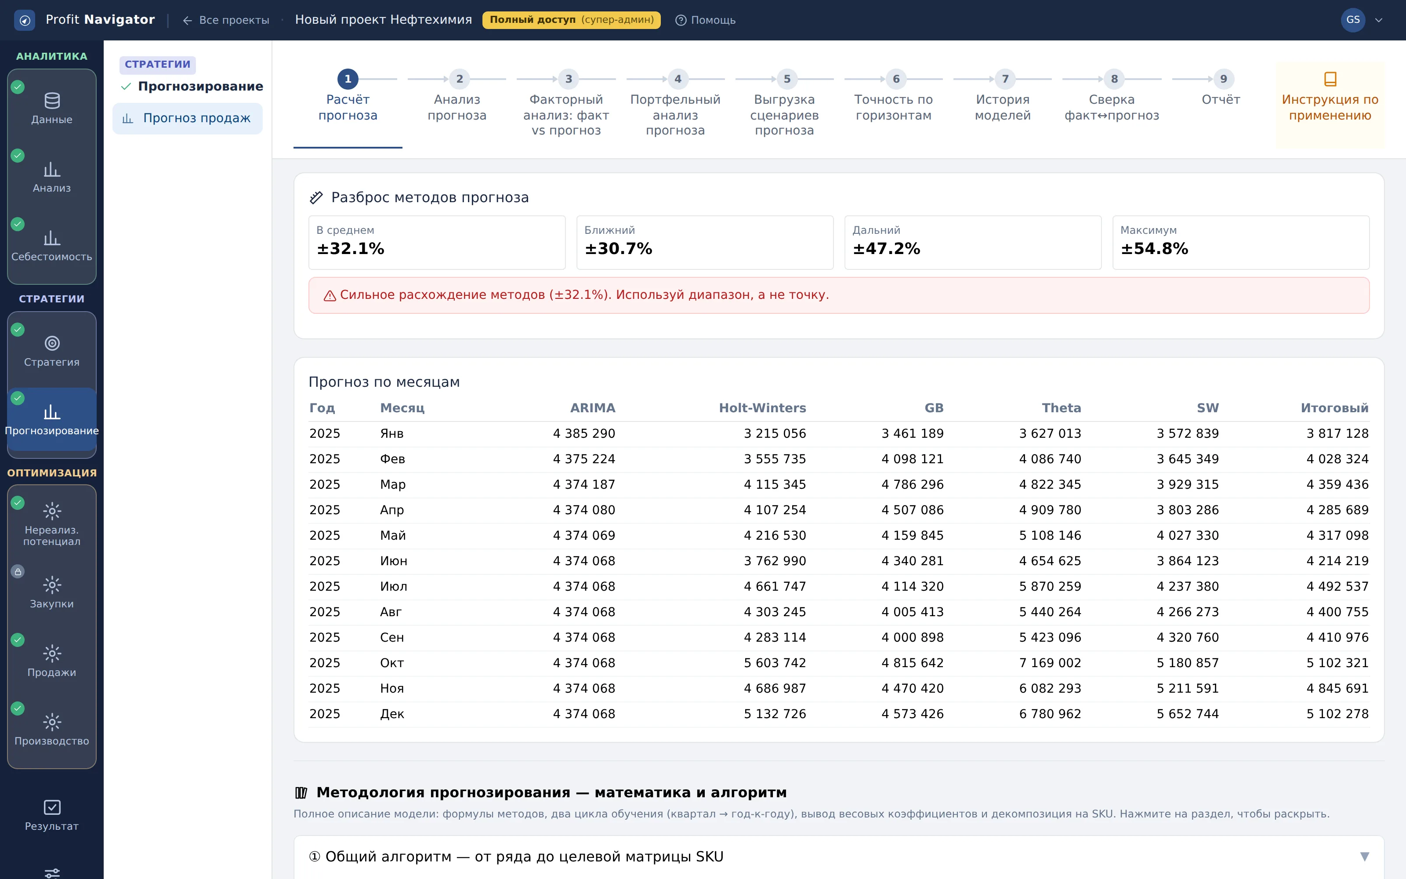Click the Theta column header
Screen dimensions: 1406x879
[x=1061, y=408]
